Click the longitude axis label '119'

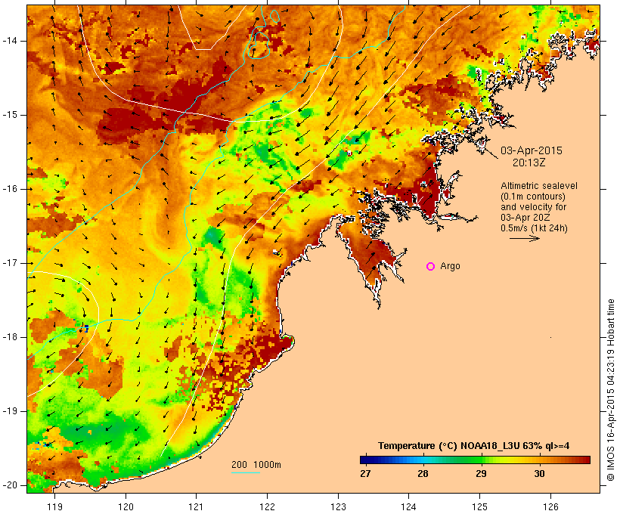pos(54,506)
